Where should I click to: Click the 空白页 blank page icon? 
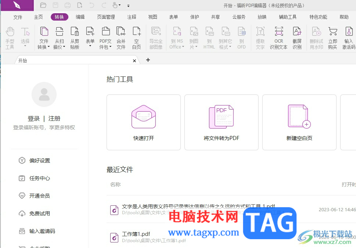[136, 38]
